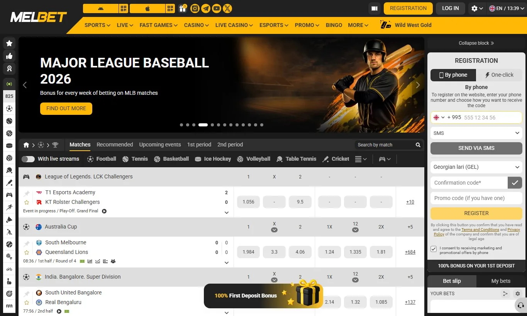Open the YouTube channel icon
The image size is (527, 316).
click(217, 8)
